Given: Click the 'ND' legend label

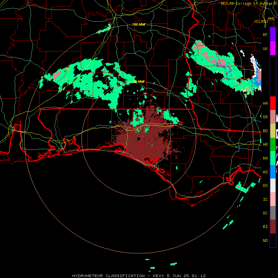Looking at the screenshot, I should (265, 241).
